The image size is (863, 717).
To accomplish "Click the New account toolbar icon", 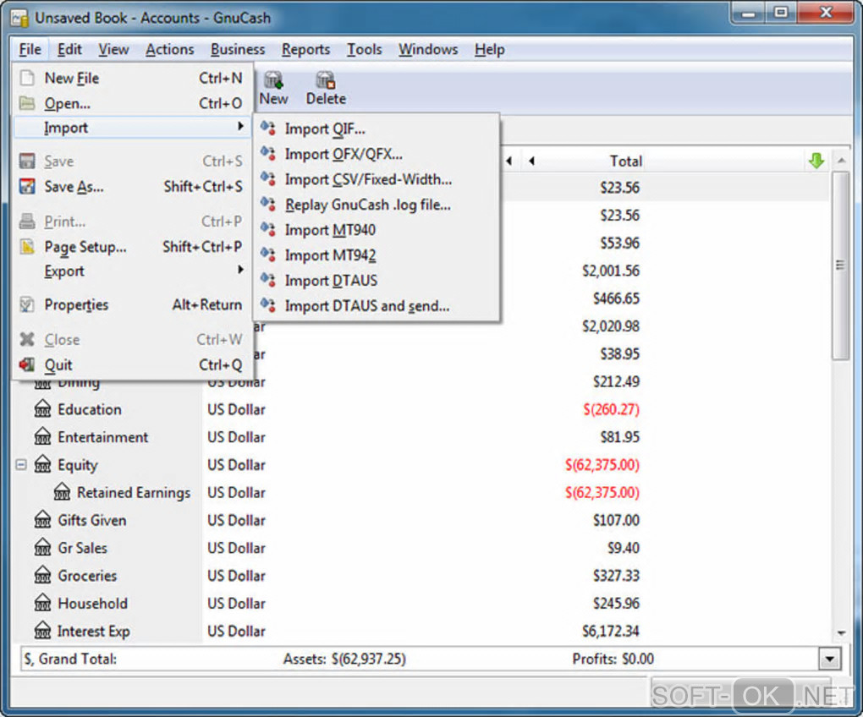I will click(x=273, y=80).
